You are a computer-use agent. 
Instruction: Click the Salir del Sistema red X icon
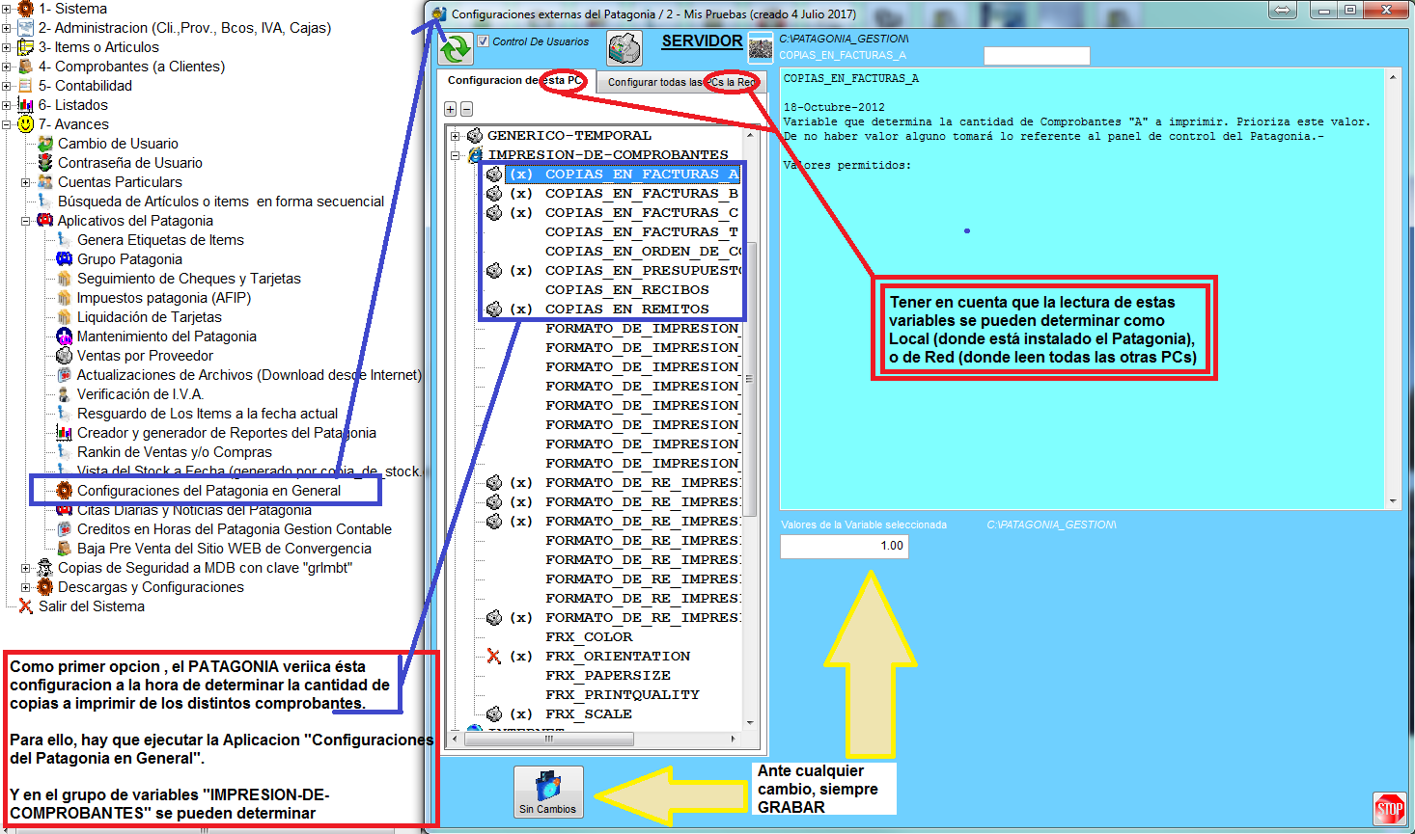click(x=26, y=606)
